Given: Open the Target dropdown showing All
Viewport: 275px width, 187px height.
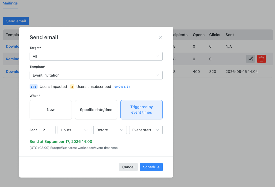Looking at the screenshot, I should click(x=96, y=56).
